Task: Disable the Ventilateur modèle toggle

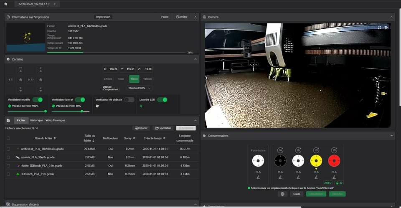Action: (38, 100)
